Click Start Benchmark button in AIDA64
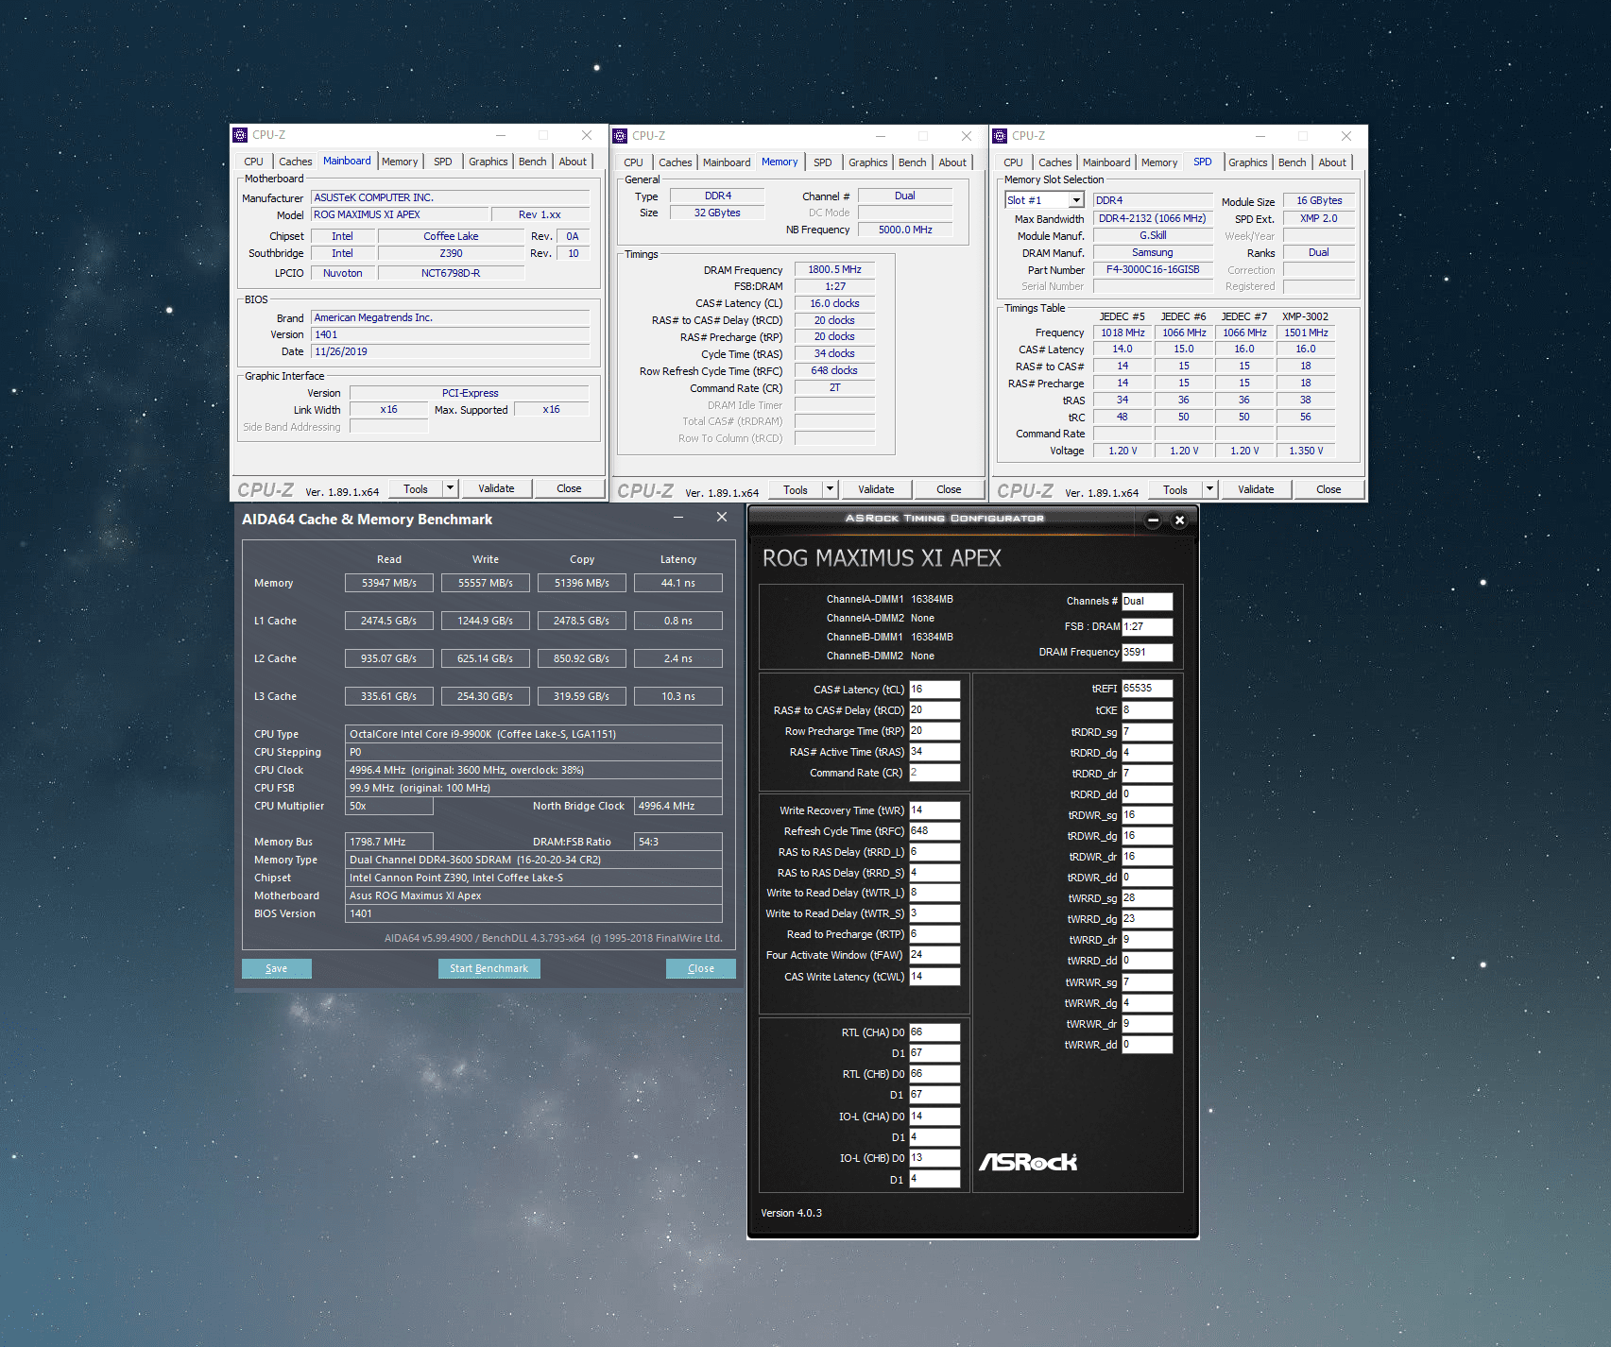 point(488,968)
